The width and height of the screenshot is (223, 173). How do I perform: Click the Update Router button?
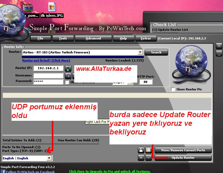(x=183, y=158)
